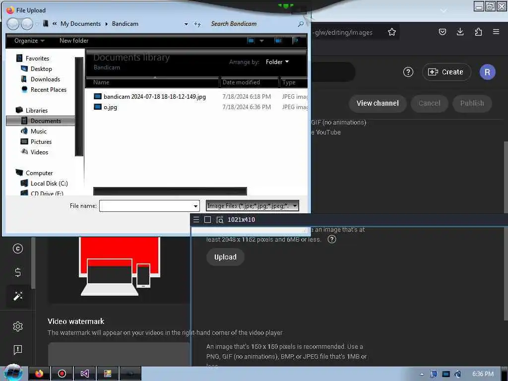Click the Bandicam record taskbar icon
The image size is (508, 381).
point(62,374)
